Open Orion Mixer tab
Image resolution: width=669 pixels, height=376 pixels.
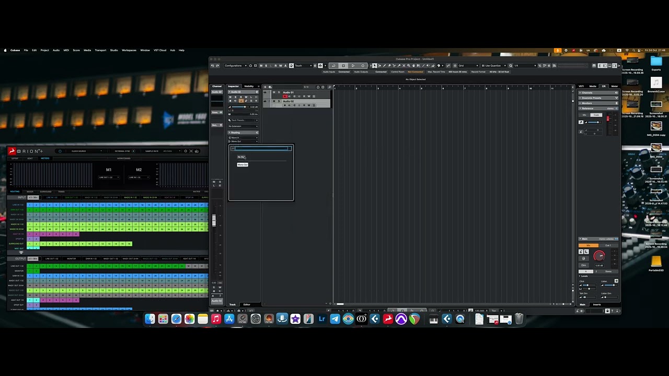pos(30,192)
